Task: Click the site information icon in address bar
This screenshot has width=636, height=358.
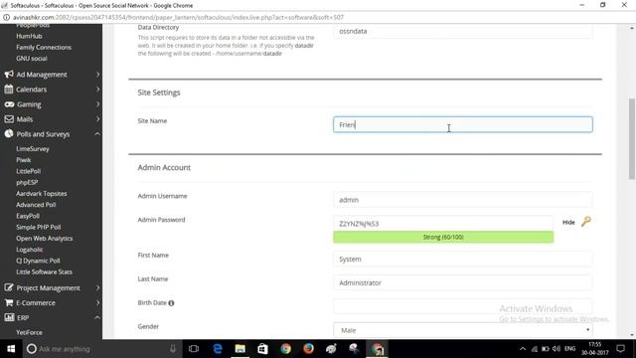Action: (7, 18)
